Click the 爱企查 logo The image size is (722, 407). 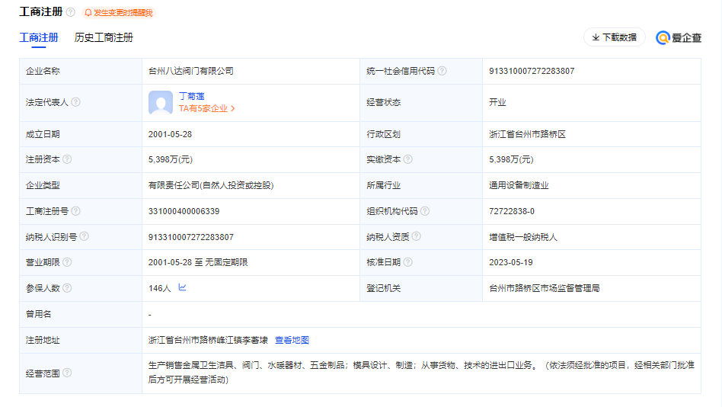coord(679,37)
